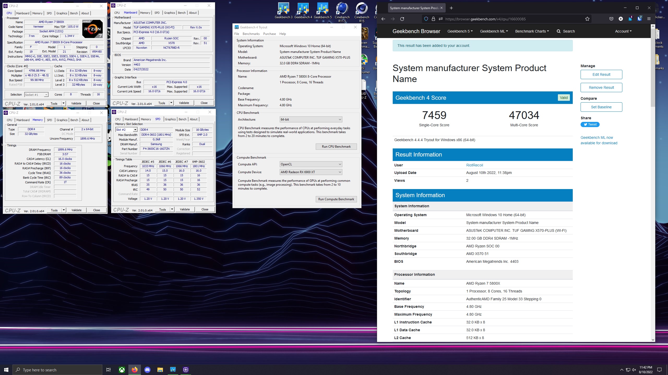Switch to Firefox on the taskbar
This screenshot has width=668, height=375.
click(x=134, y=370)
